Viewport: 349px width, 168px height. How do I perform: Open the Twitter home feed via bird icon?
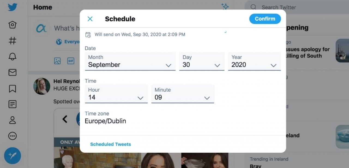click(x=12, y=8)
